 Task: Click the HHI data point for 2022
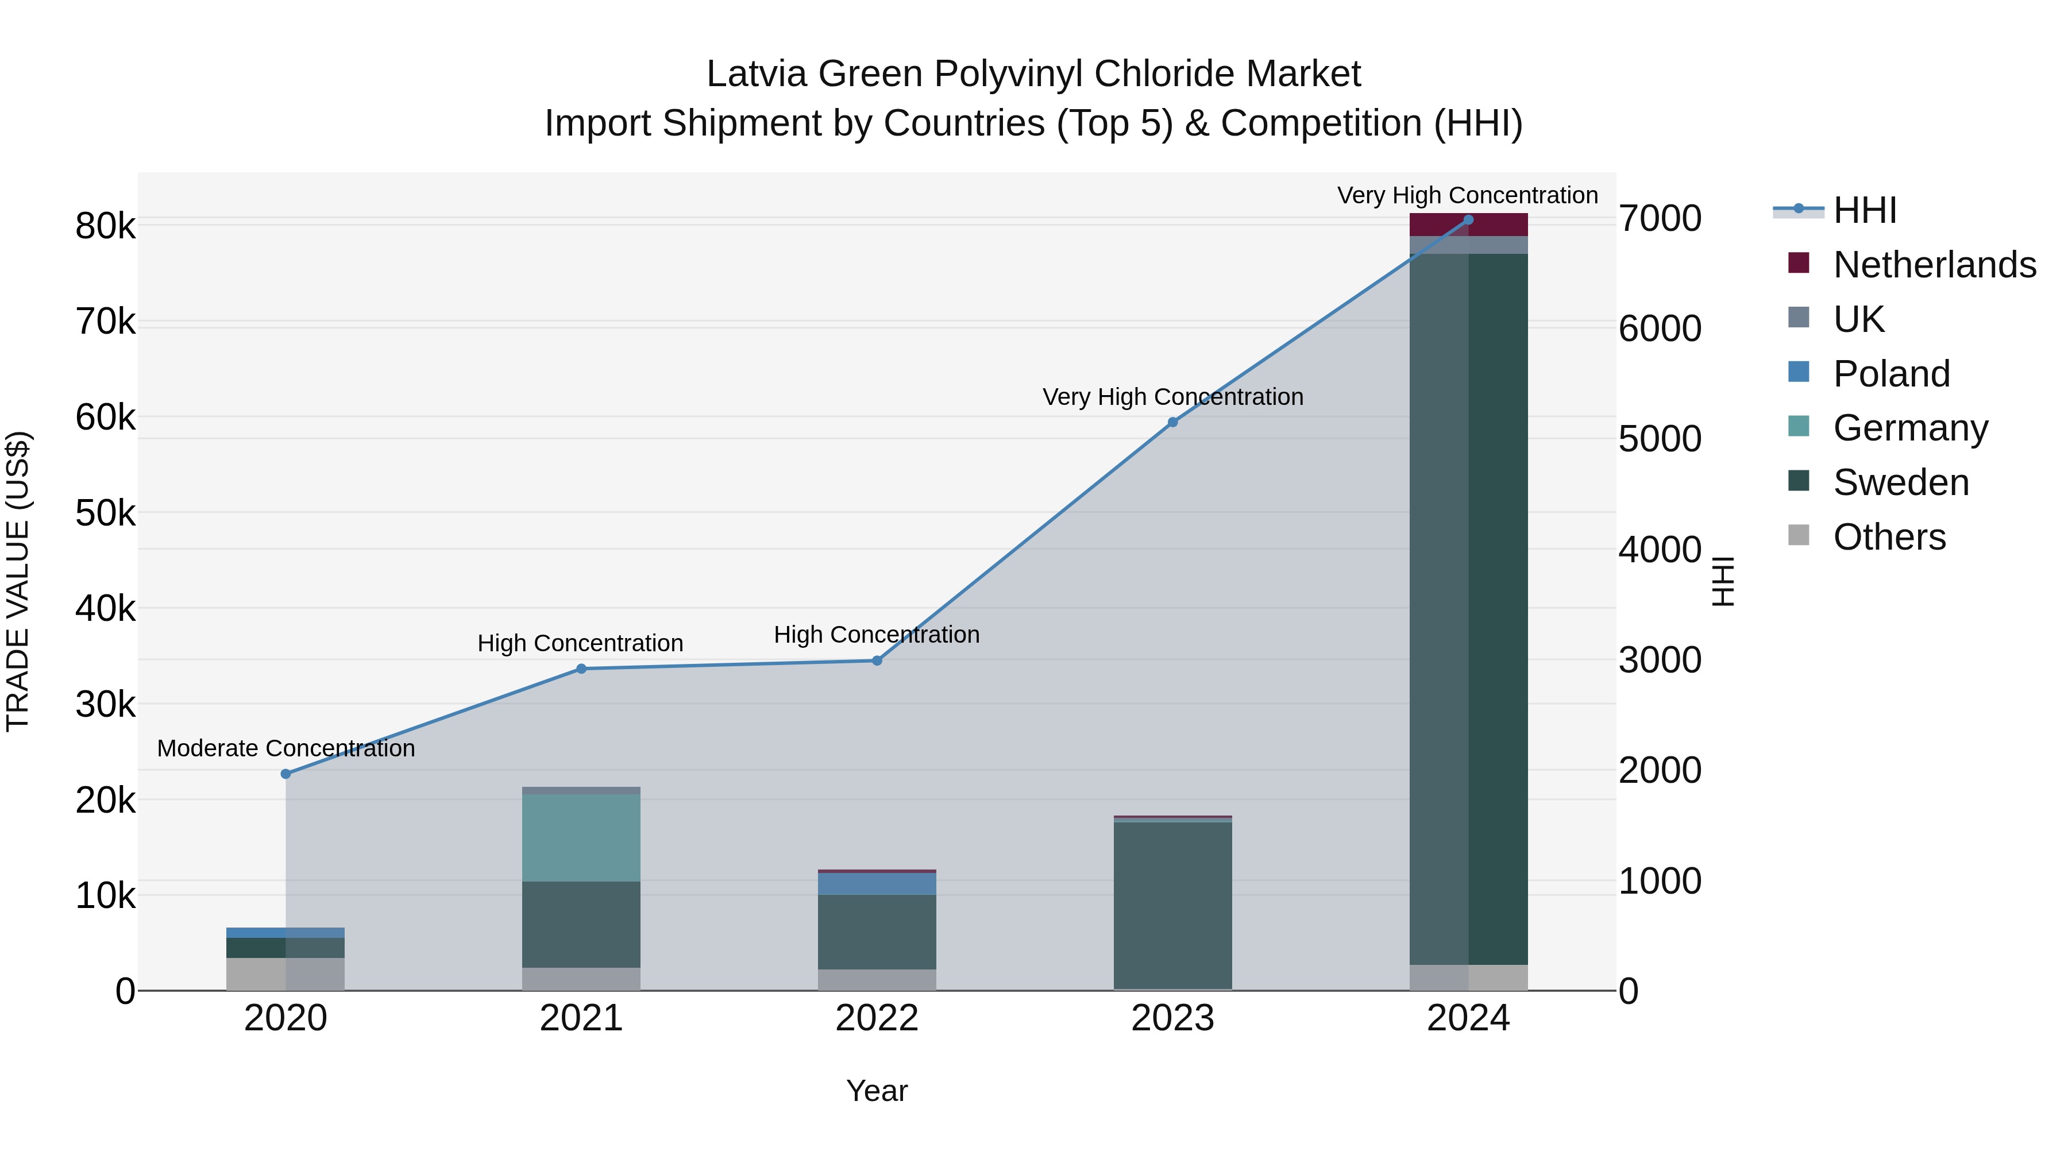point(877,660)
